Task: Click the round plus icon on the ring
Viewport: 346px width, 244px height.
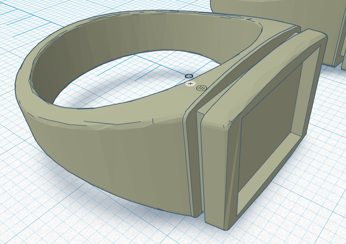Action: pos(191,84)
